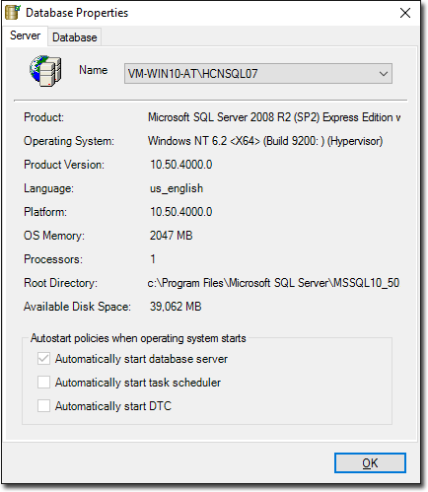Confirm with the OK button
This screenshot has width=428, height=492.
click(370, 463)
